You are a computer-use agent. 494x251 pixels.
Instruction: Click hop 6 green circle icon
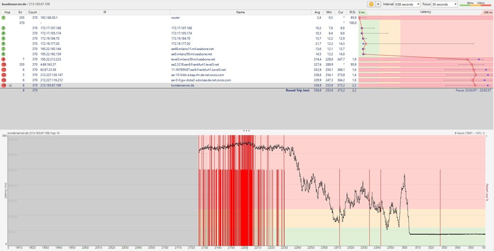(x=3, y=44)
